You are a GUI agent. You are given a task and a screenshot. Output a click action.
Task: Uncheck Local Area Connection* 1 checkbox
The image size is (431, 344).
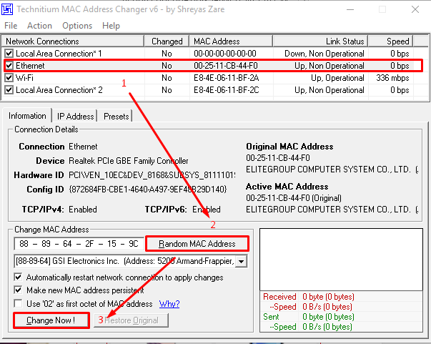9,54
